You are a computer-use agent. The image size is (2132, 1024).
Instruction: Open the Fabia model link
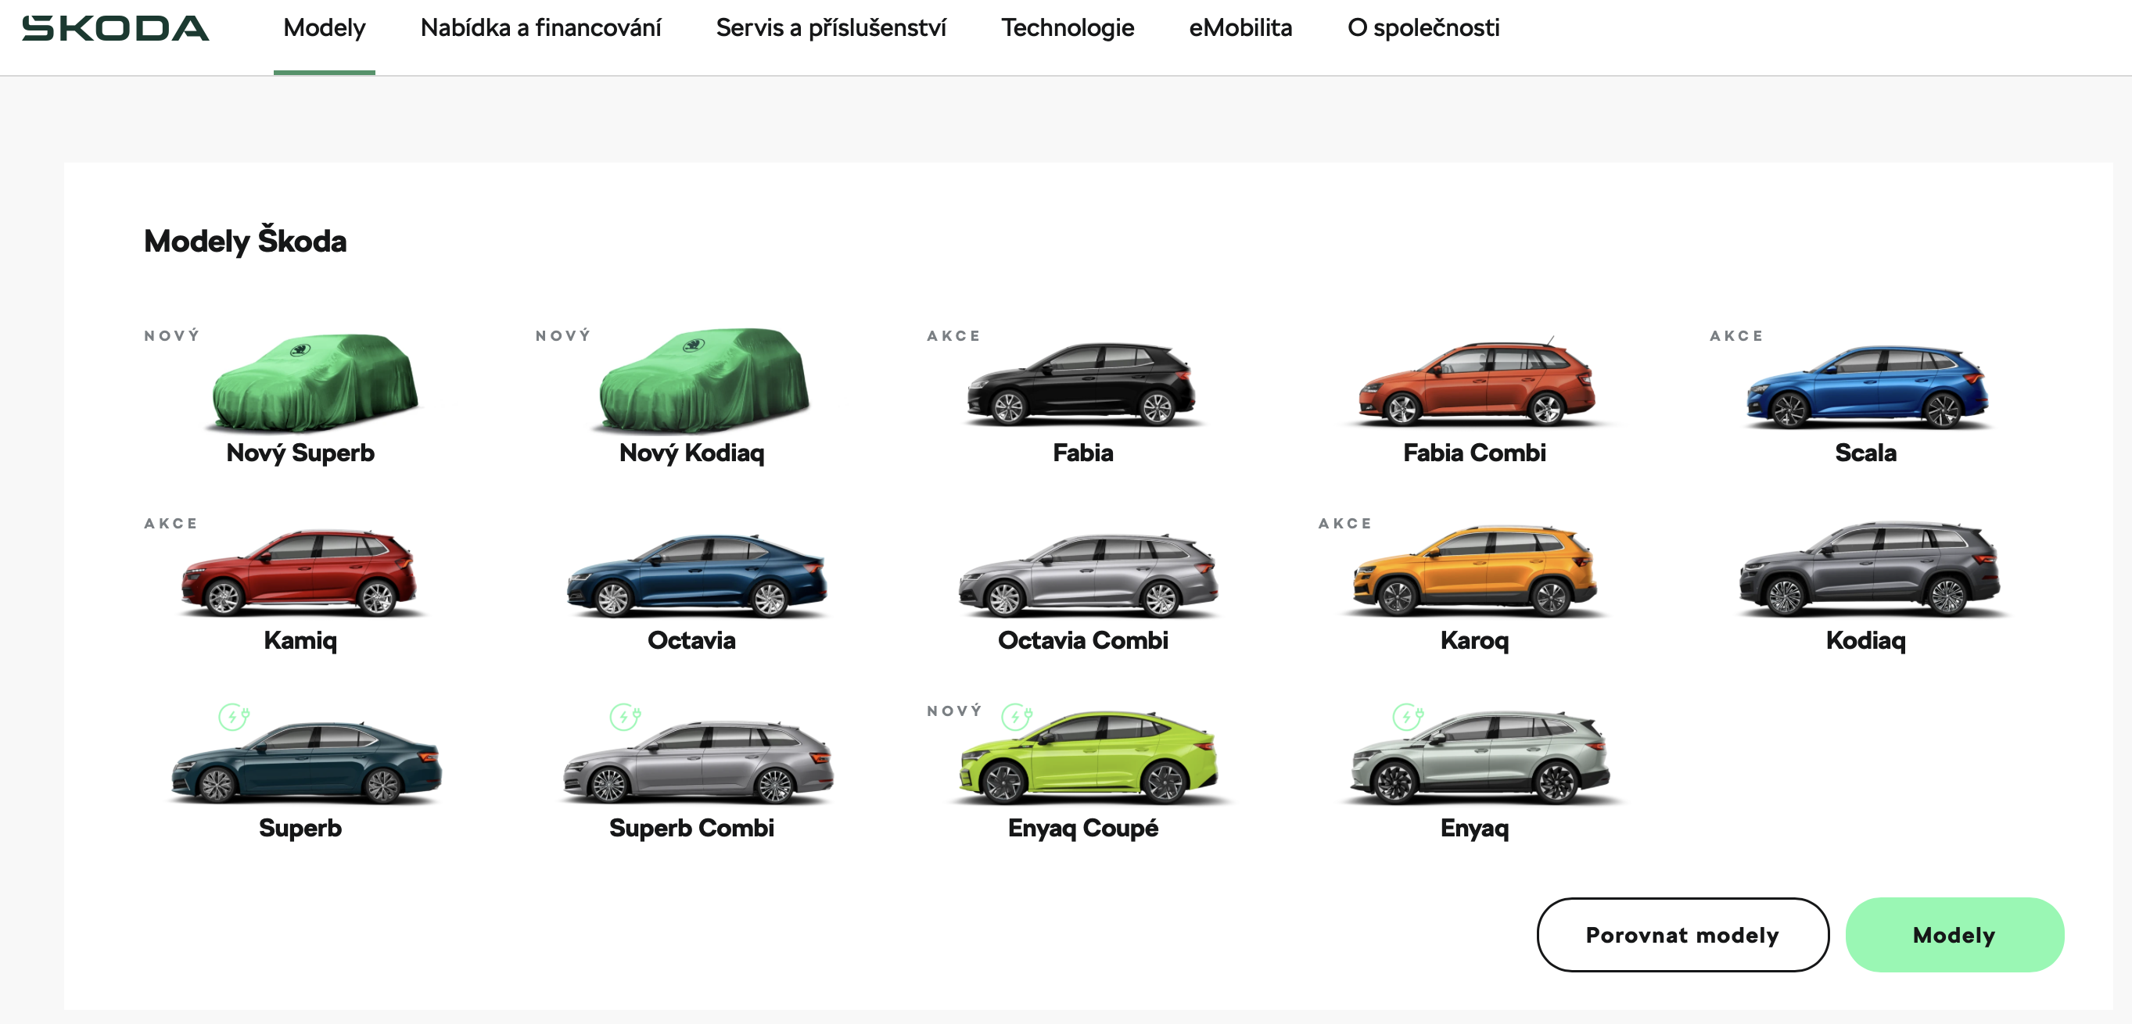1082,453
